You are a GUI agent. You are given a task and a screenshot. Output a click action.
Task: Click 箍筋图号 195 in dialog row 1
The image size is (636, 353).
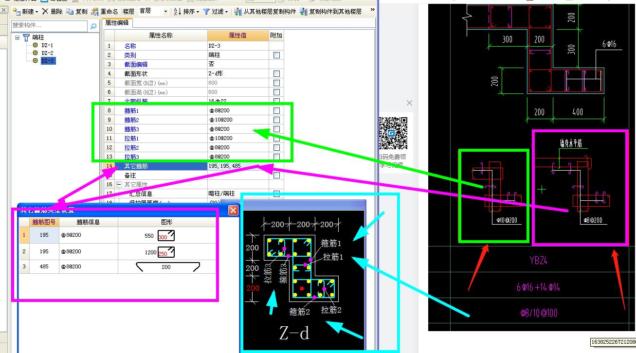[x=44, y=235]
